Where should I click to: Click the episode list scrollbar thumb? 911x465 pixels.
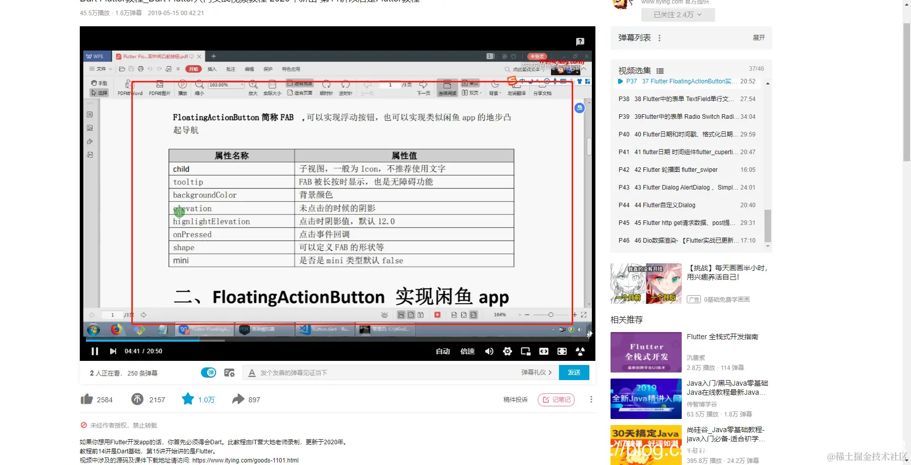point(768,225)
